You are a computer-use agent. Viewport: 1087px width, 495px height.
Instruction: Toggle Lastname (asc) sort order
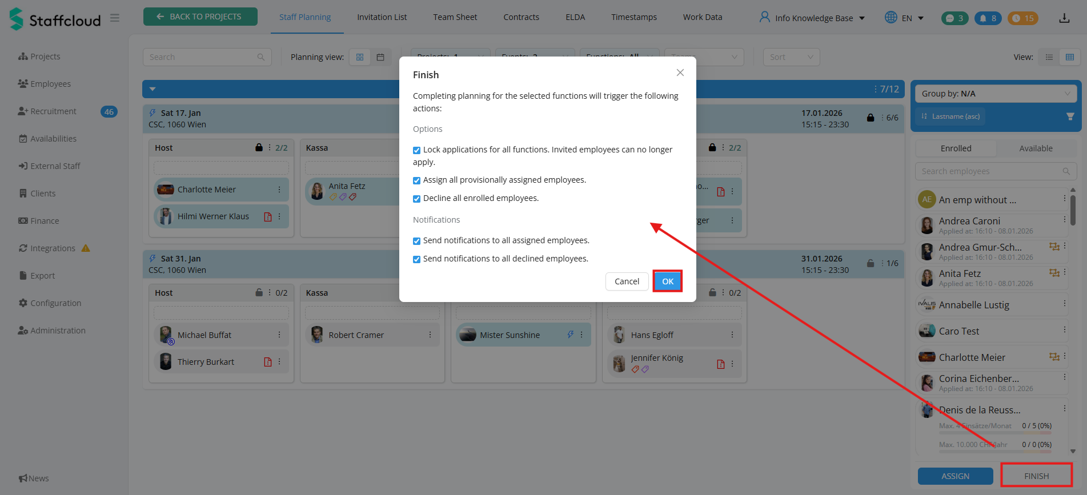pos(950,116)
